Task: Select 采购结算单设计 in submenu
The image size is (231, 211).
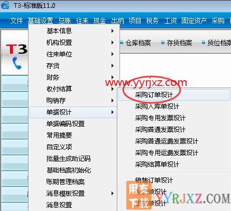Action: (174, 165)
